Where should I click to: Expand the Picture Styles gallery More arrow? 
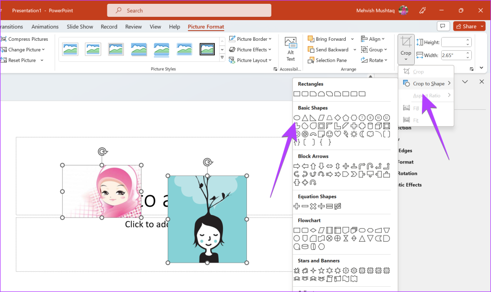[222, 58]
